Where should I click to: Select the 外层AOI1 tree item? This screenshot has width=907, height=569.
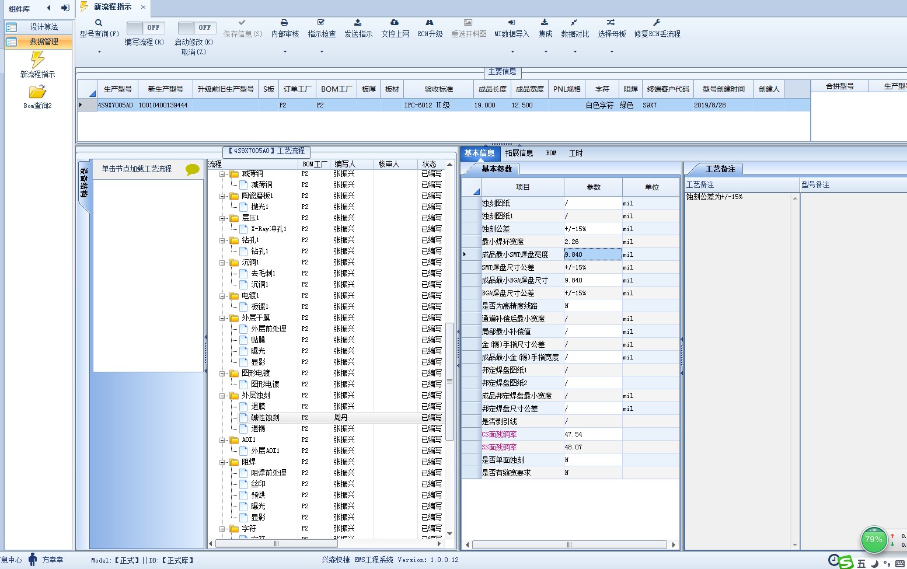265,451
